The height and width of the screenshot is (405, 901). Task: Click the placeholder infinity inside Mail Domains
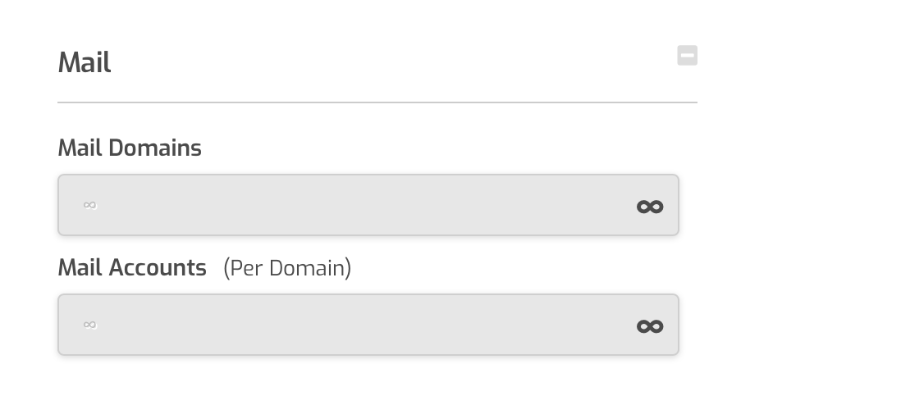(90, 205)
